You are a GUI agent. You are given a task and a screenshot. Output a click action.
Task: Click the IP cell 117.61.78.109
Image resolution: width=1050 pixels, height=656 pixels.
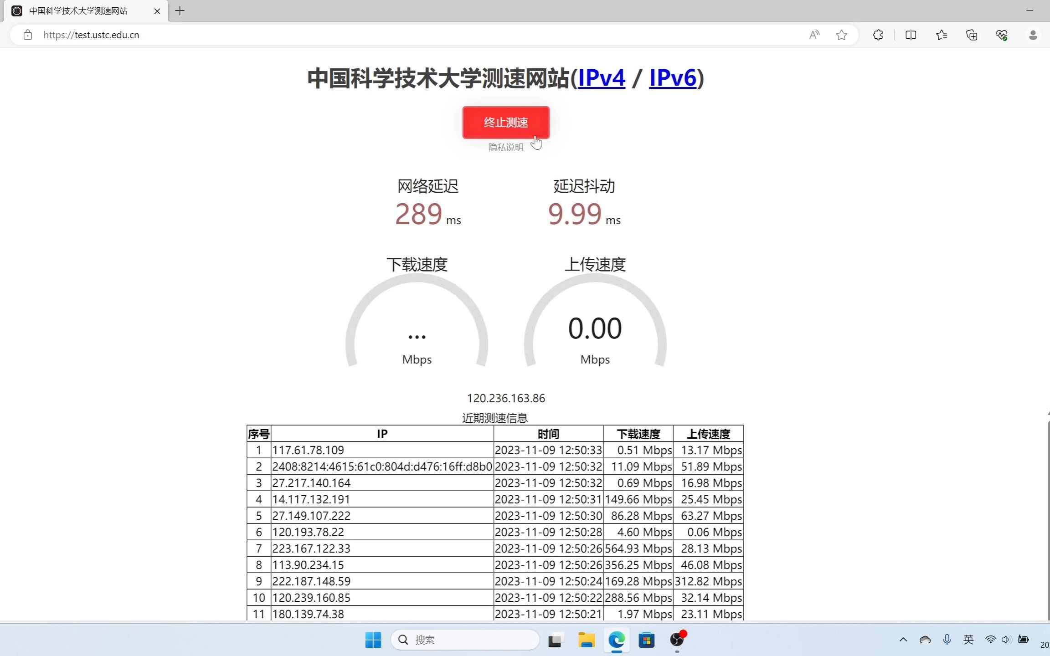pos(382,450)
